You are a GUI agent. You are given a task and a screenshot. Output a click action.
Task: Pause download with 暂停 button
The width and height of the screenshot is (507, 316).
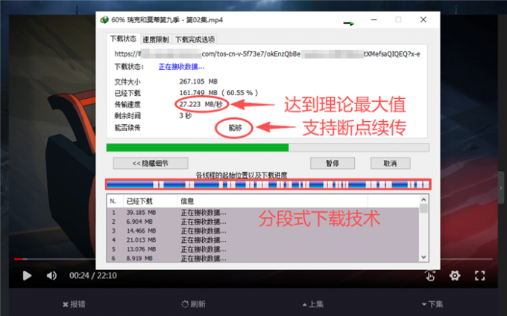click(332, 163)
